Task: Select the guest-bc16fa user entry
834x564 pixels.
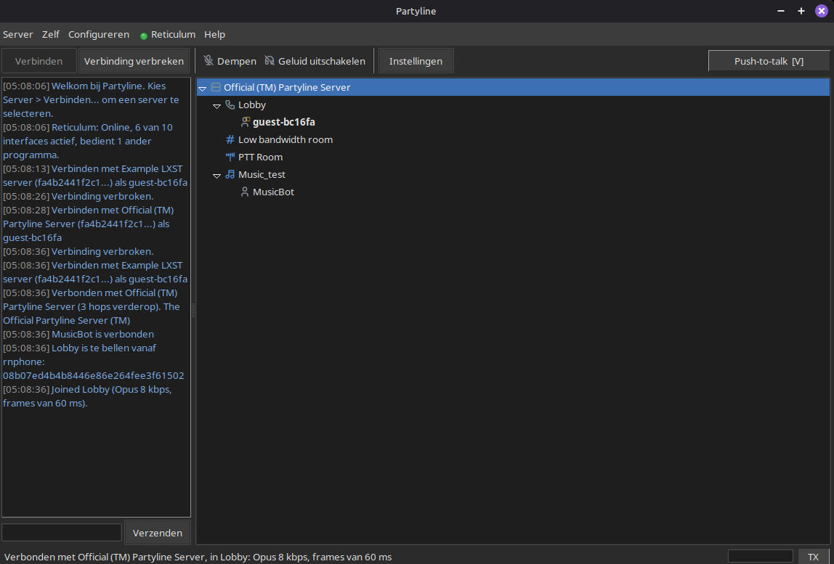Action: [x=284, y=122]
